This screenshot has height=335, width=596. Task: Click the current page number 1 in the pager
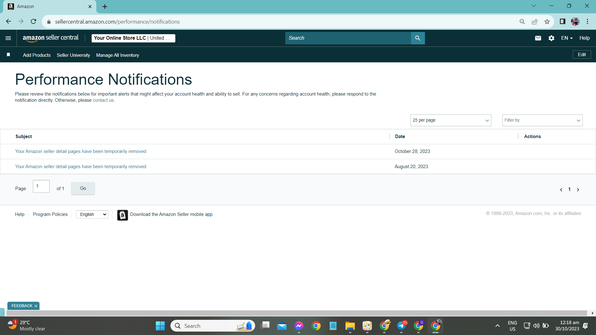click(x=569, y=190)
